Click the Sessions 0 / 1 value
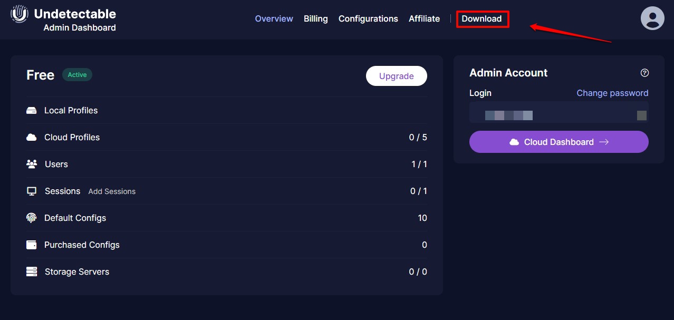The height and width of the screenshot is (320, 674). [419, 191]
